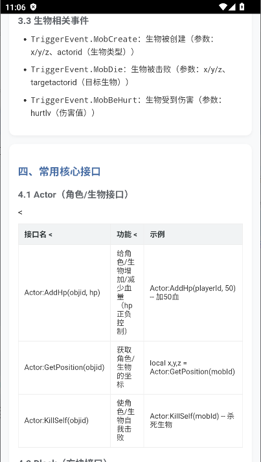Tap the Wi-Fi status icon
261x462 pixels.
pos(223,6)
